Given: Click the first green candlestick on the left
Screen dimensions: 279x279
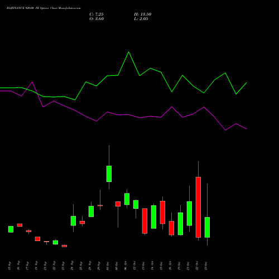Looking at the screenshot, I should 11,229.
